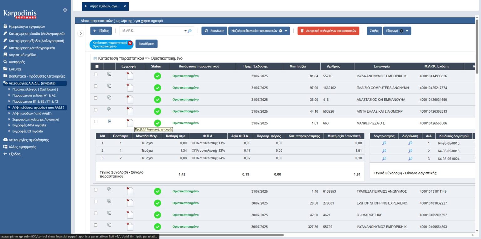481x239 pixels.
Task: Check the D J MARKET IKE row checkbox
Action: tap(96, 213)
